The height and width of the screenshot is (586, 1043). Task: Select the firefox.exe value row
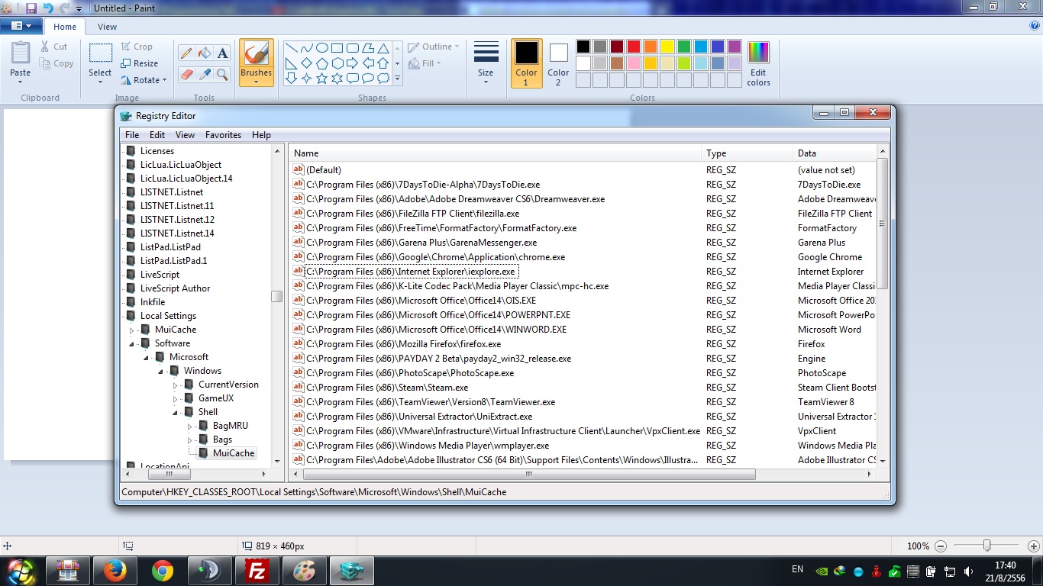[x=404, y=344]
